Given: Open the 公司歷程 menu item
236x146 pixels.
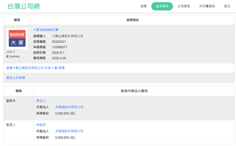Looking at the screenshot, I should click(184, 6).
